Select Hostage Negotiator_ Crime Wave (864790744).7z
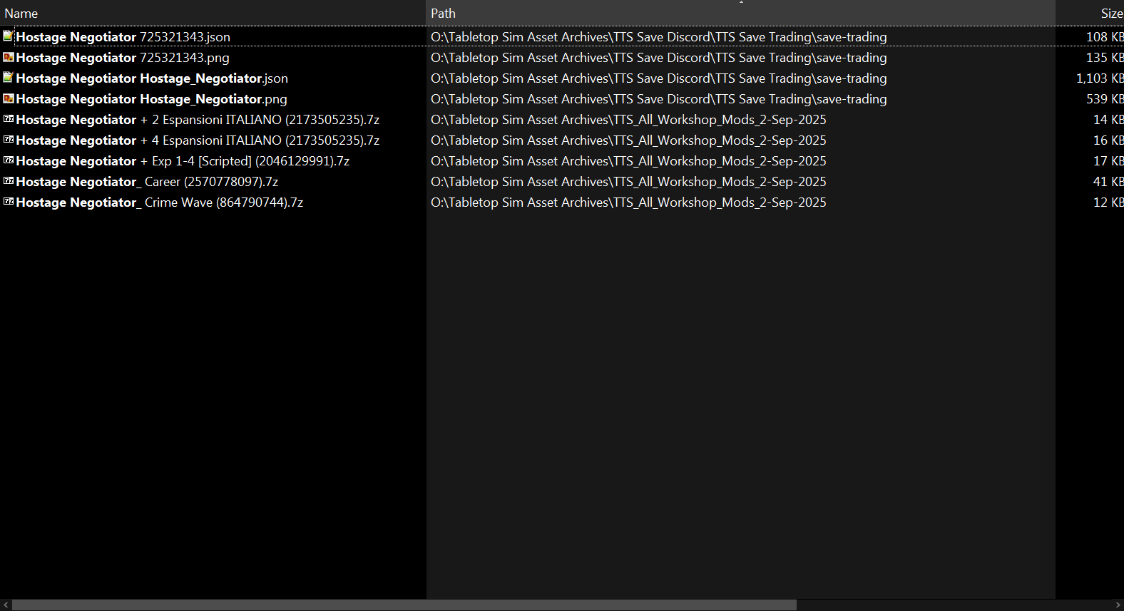The height and width of the screenshot is (611, 1124). click(160, 202)
